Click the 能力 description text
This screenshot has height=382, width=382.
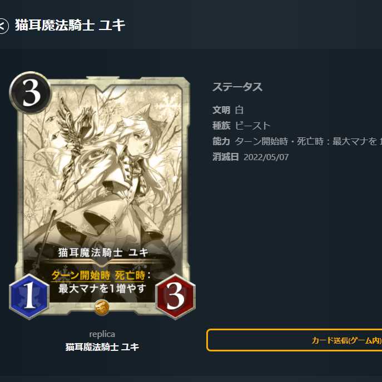309,142
